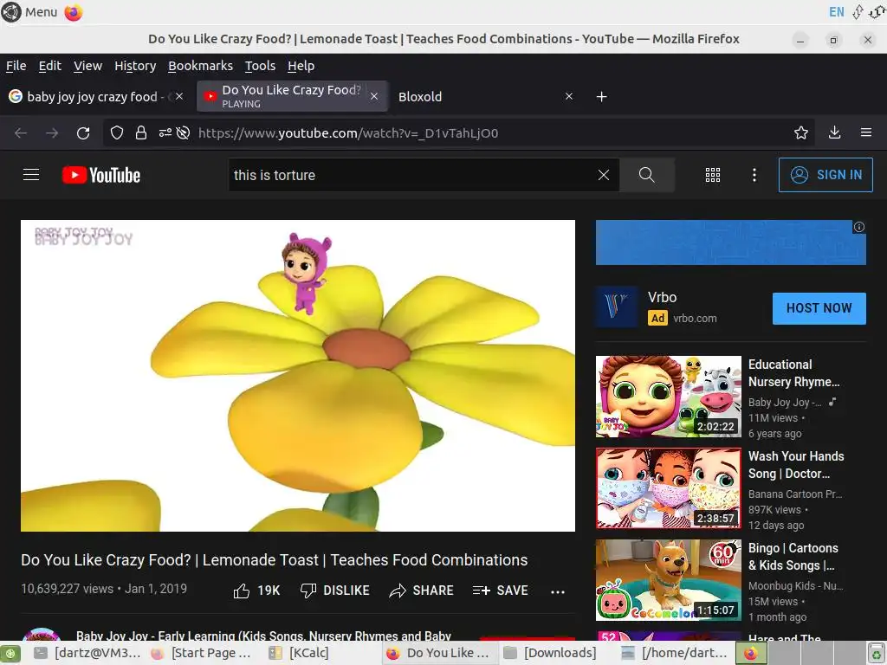
Task: Open the History menu
Action: tap(135, 66)
